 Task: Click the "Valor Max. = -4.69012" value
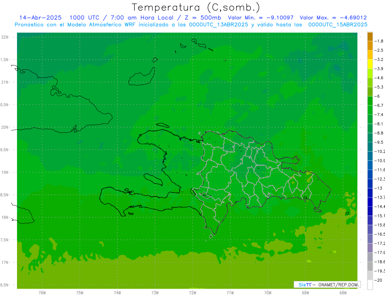click(x=333, y=18)
